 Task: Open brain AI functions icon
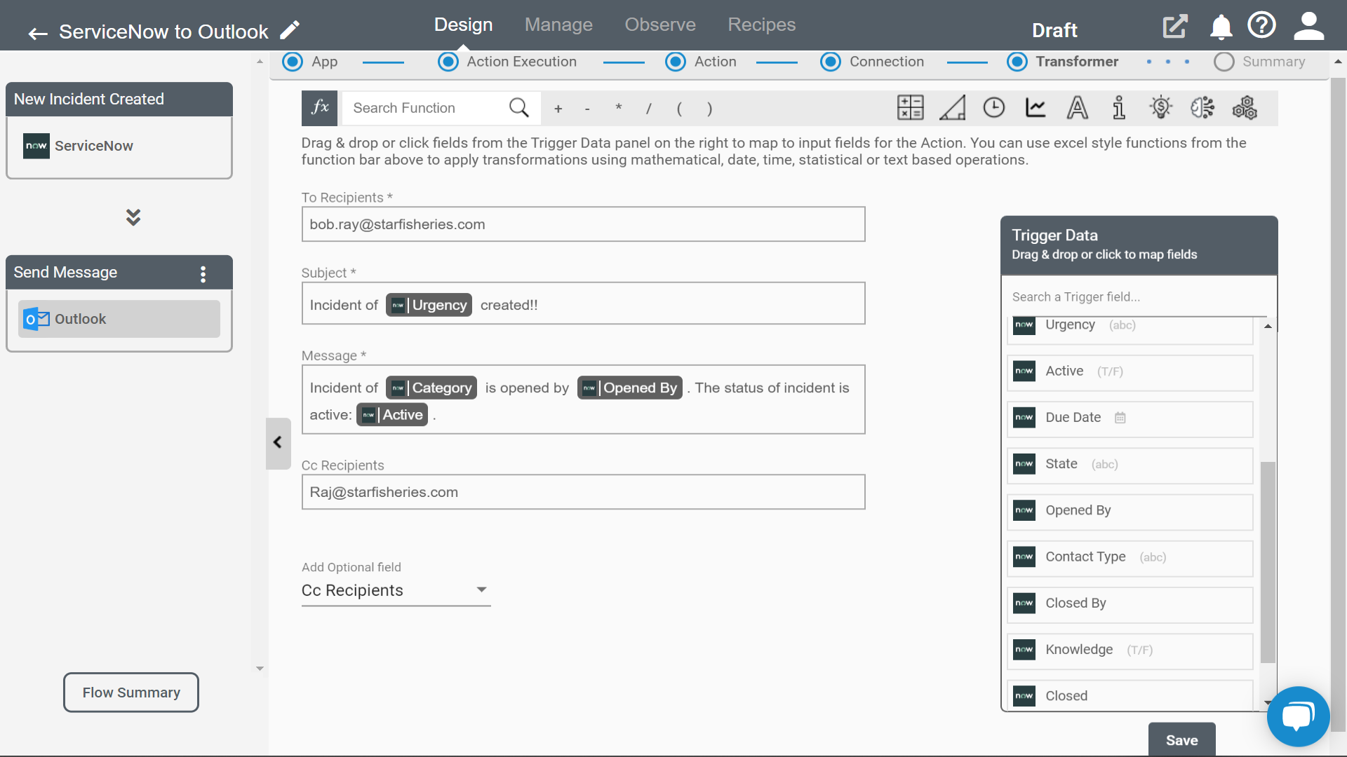tap(1202, 108)
